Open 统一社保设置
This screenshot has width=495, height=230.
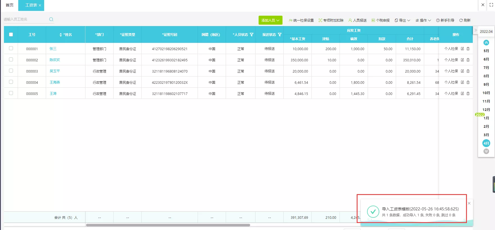point(301,20)
